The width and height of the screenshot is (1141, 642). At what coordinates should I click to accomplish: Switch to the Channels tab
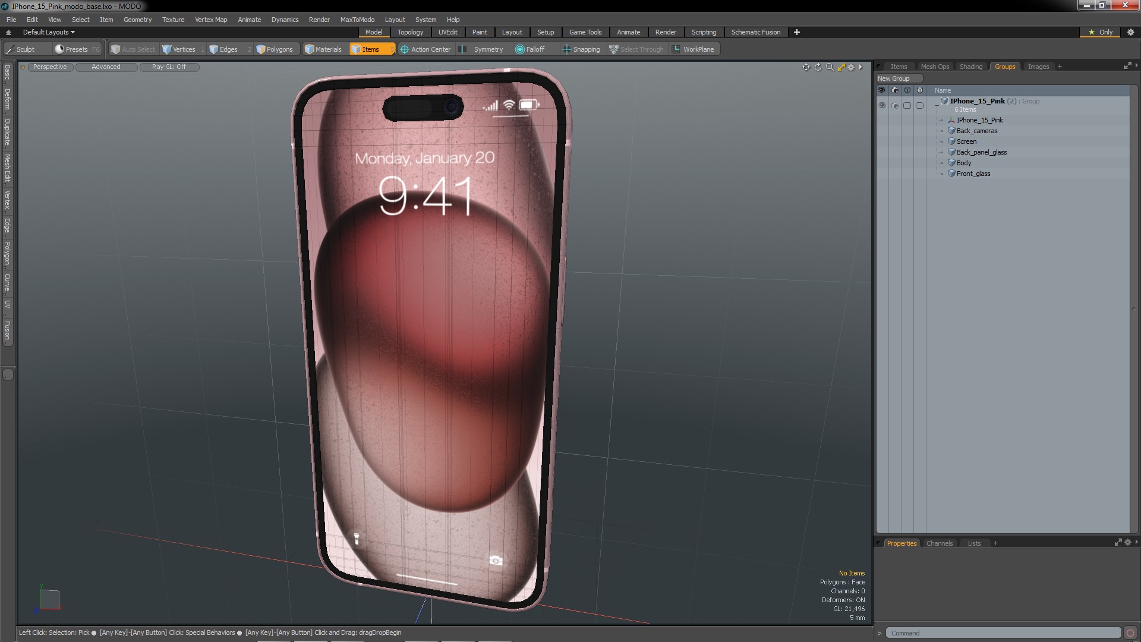coord(939,543)
